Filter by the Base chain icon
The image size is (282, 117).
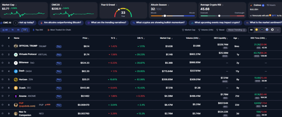(x=267, y=30)
